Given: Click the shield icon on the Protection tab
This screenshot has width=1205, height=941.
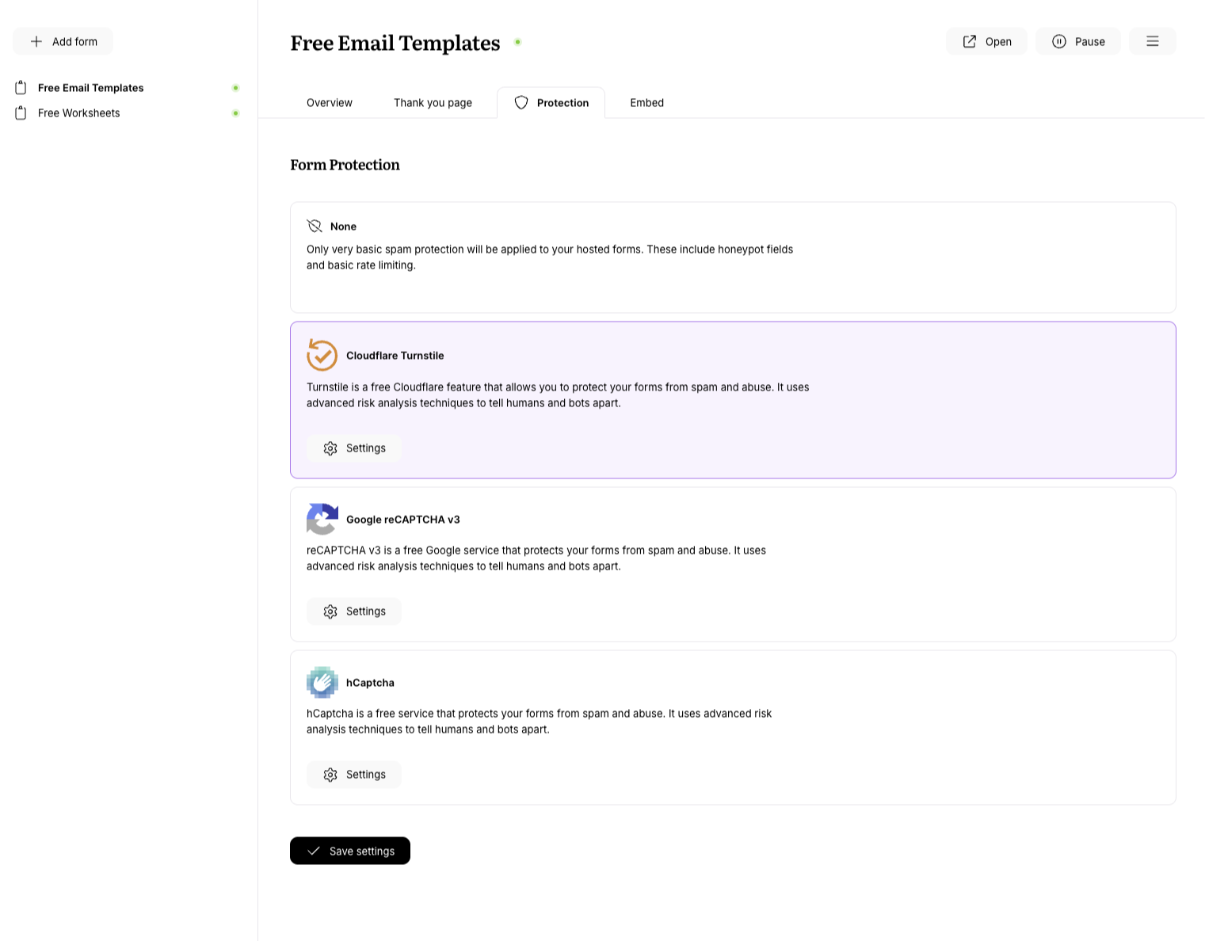Looking at the screenshot, I should 521,102.
